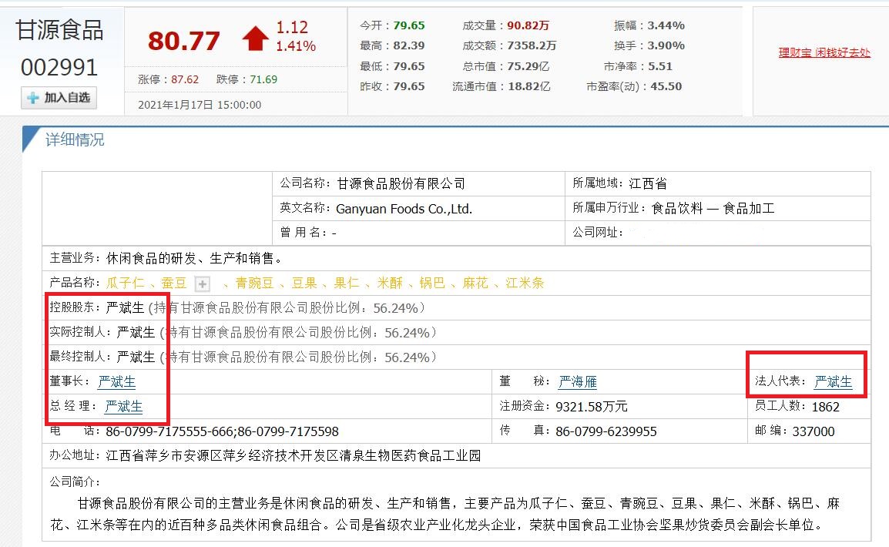Open chairman 严斌生 profile link
The image size is (889, 547).
point(116,381)
